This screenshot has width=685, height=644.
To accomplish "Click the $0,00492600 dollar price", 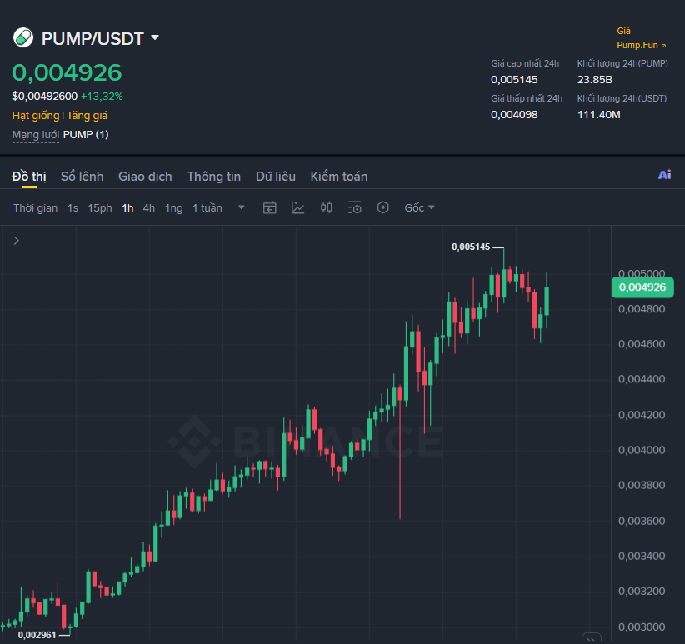I will 44,97.
